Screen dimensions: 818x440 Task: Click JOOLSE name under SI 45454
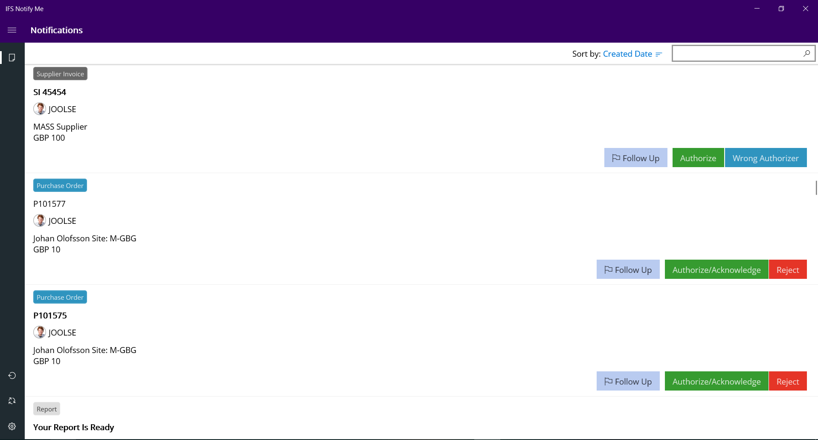coord(62,109)
